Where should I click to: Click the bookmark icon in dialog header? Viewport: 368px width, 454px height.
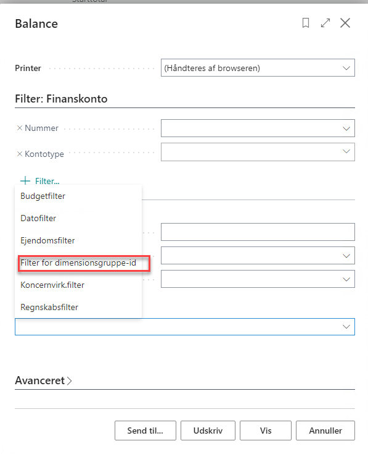pos(306,23)
